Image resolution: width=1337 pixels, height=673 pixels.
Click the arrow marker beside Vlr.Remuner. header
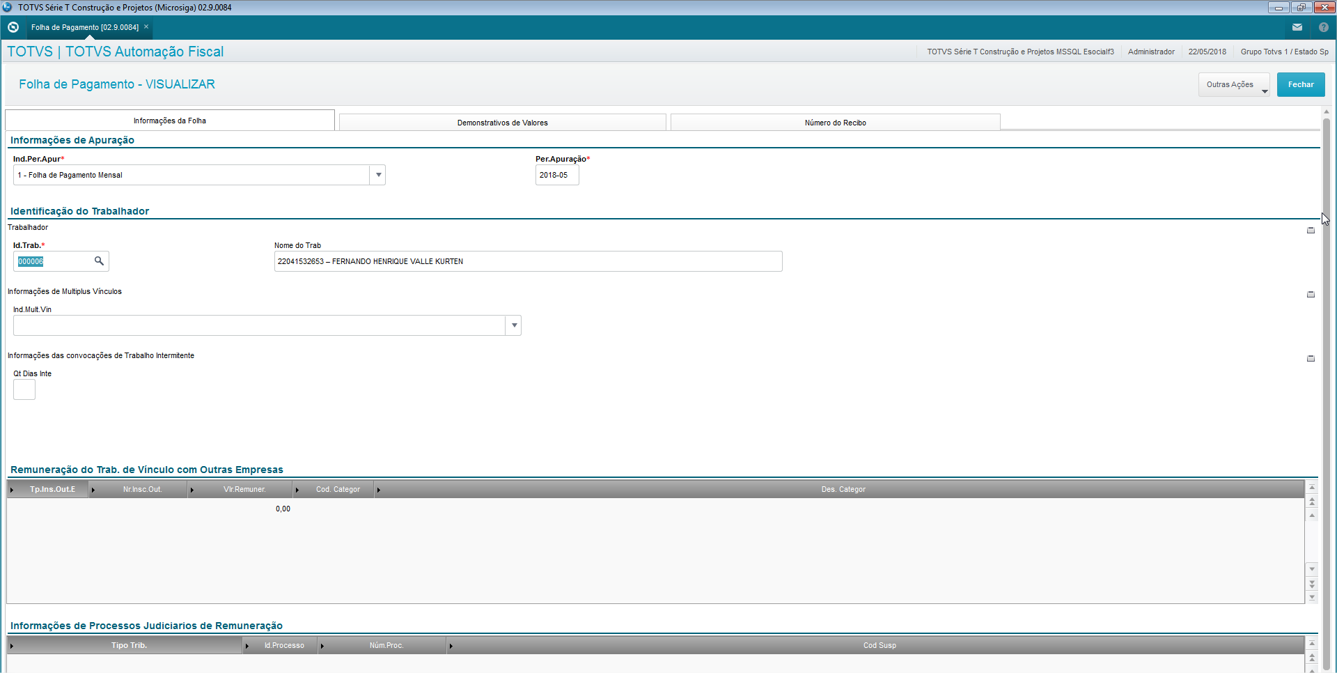tap(192, 490)
